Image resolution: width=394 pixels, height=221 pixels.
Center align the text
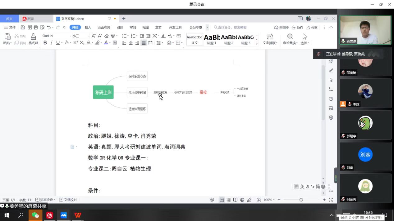131,43
